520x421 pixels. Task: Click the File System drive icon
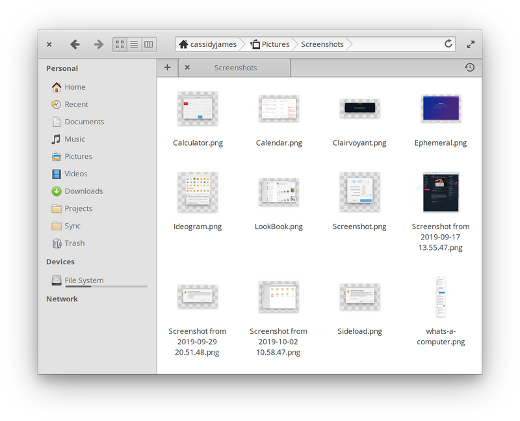[57, 280]
